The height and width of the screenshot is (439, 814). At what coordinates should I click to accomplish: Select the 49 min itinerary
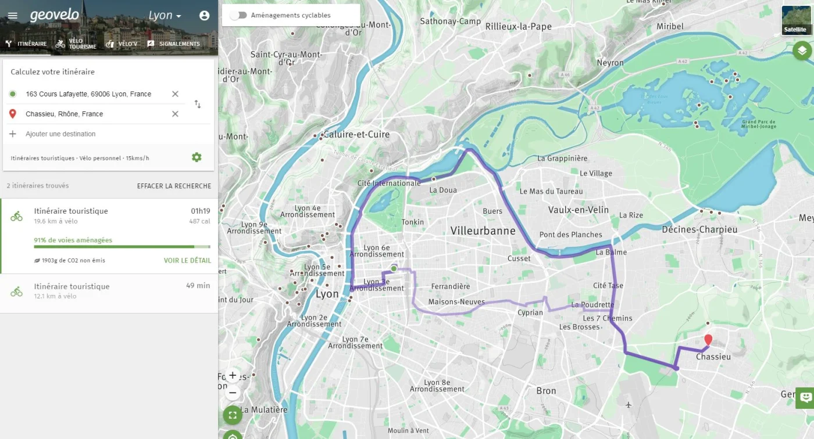[x=109, y=293]
